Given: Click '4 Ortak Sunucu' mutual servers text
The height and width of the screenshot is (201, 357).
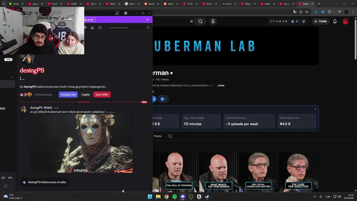Looking at the screenshot, I should 43,95.
